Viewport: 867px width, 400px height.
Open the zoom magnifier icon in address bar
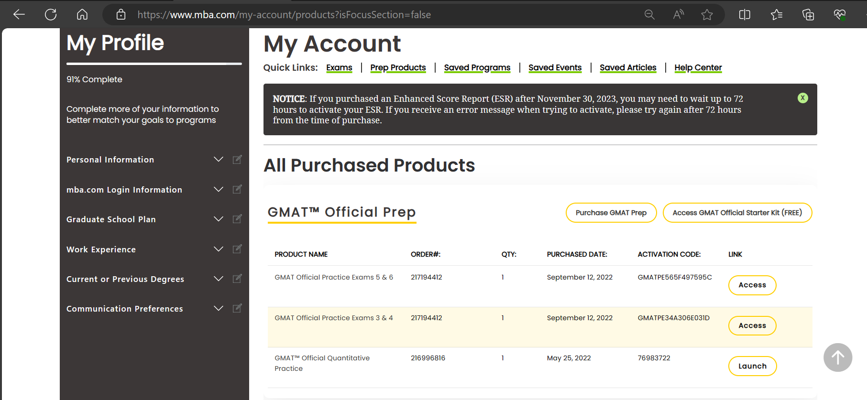pos(649,15)
